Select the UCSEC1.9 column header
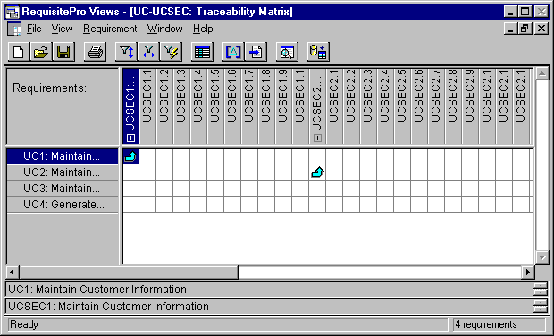This screenshot has height=336, width=554. 283,106
